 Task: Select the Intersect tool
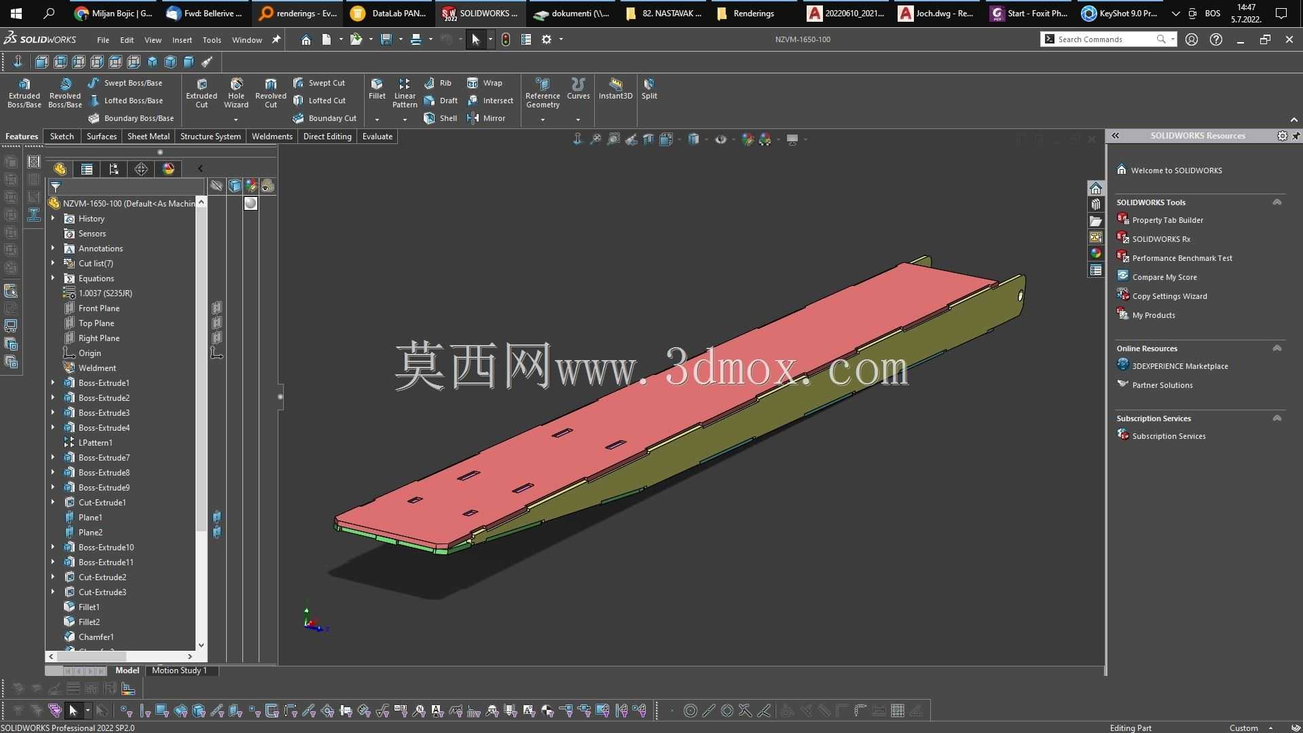coord(490,101)
